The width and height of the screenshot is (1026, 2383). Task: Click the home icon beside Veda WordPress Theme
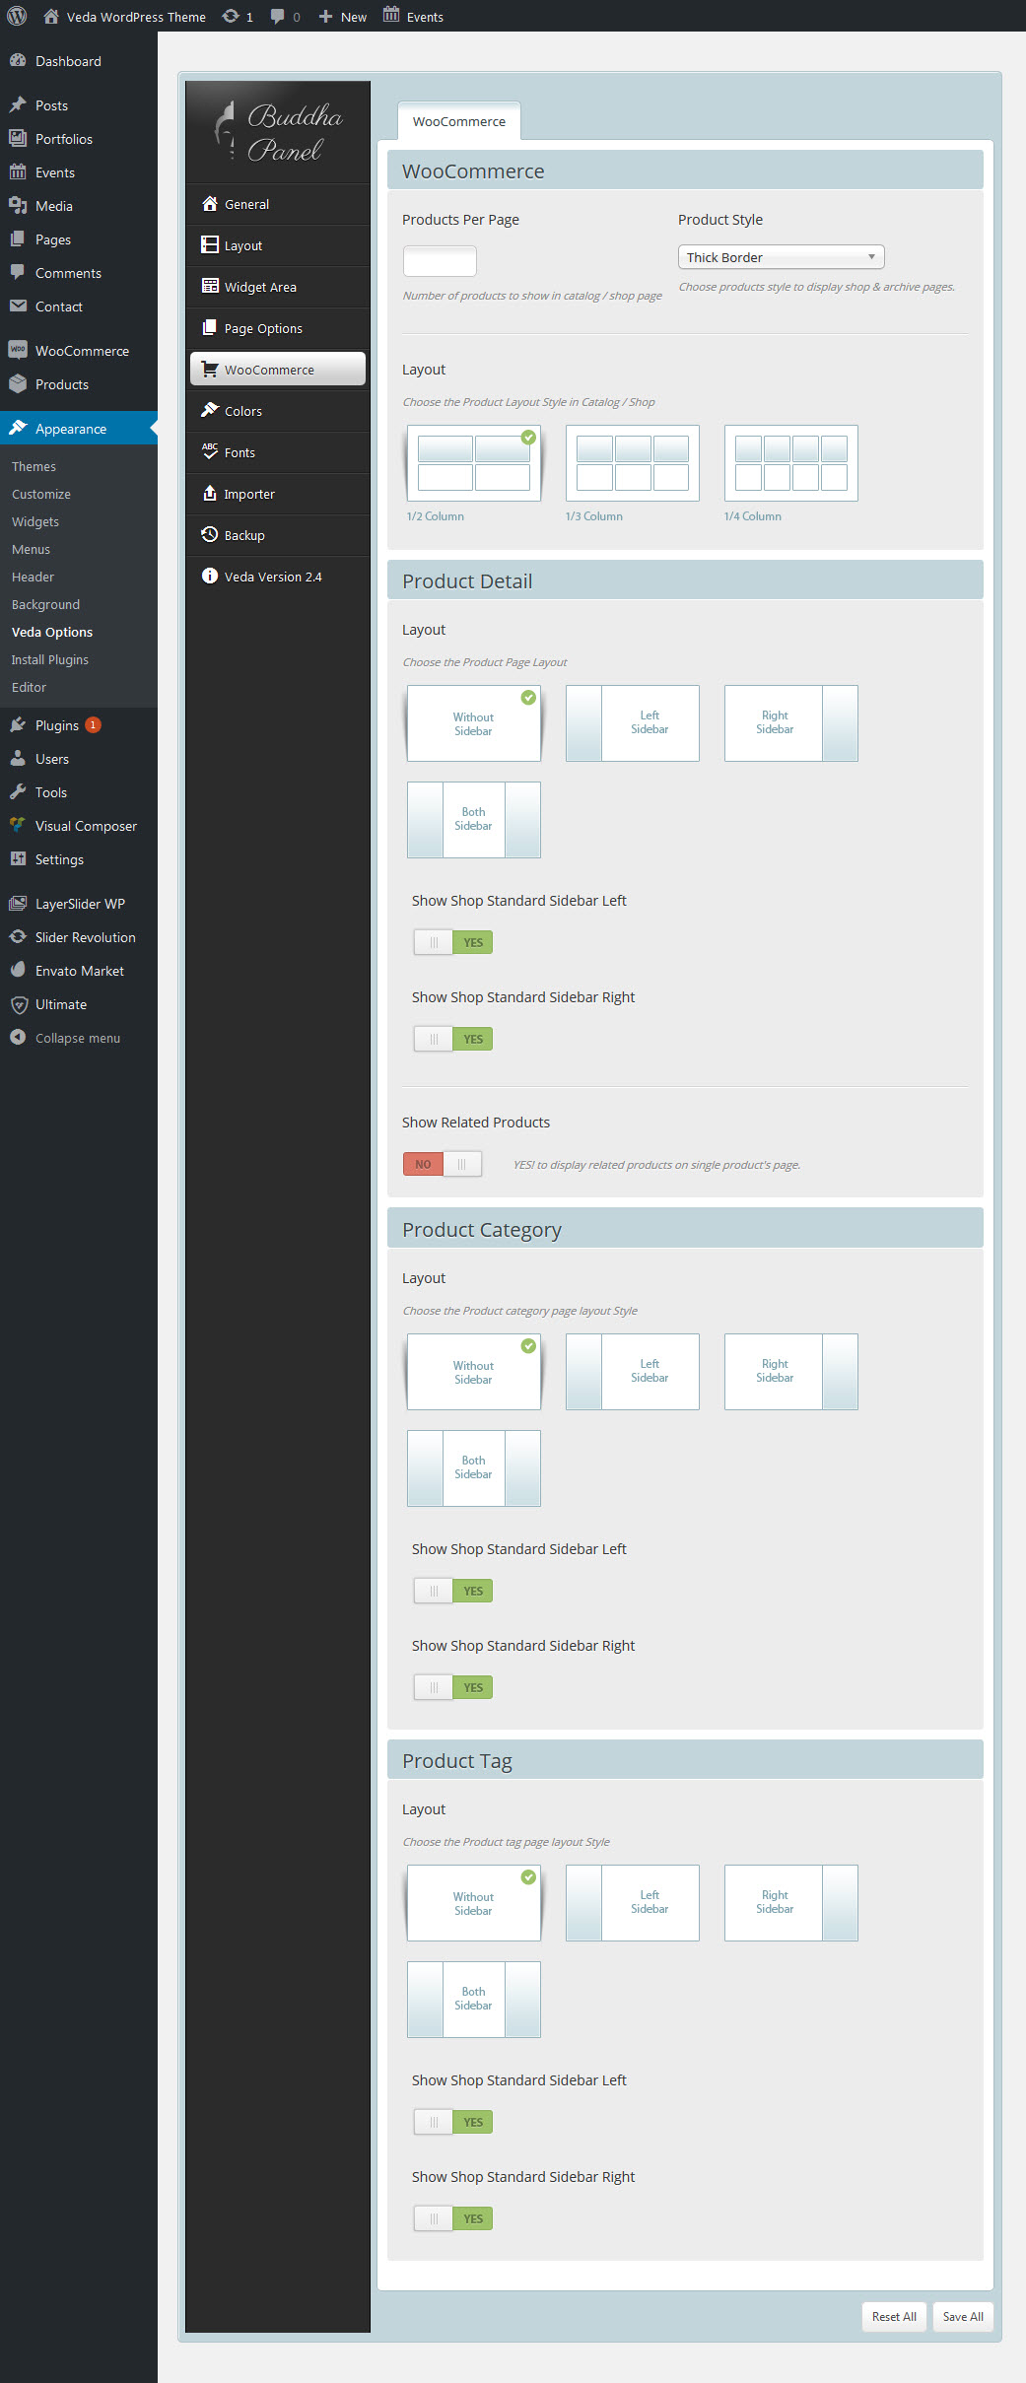[51, 16]
